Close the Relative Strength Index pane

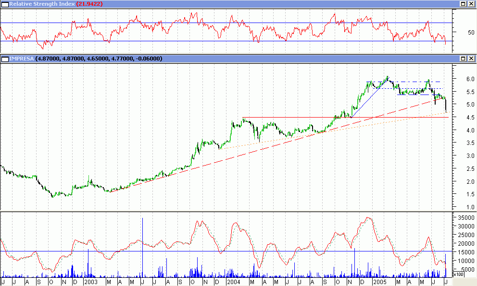click(x=471, y=4)
